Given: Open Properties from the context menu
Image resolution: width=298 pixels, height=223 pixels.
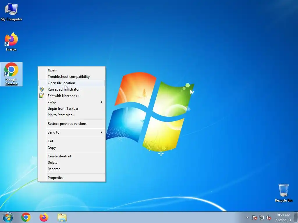Looking at the screenshot, I should 72,178.
